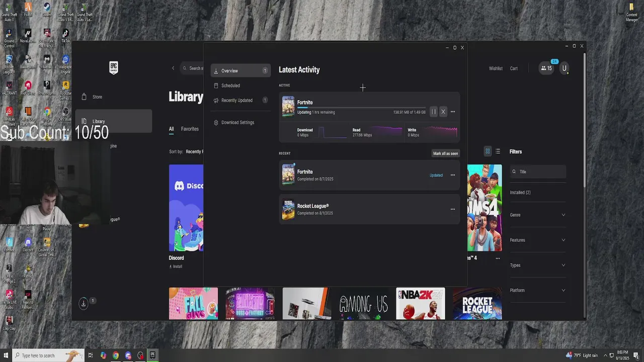644x362 pixels.
Task: Expand the Genre filter
Action: 538,215
